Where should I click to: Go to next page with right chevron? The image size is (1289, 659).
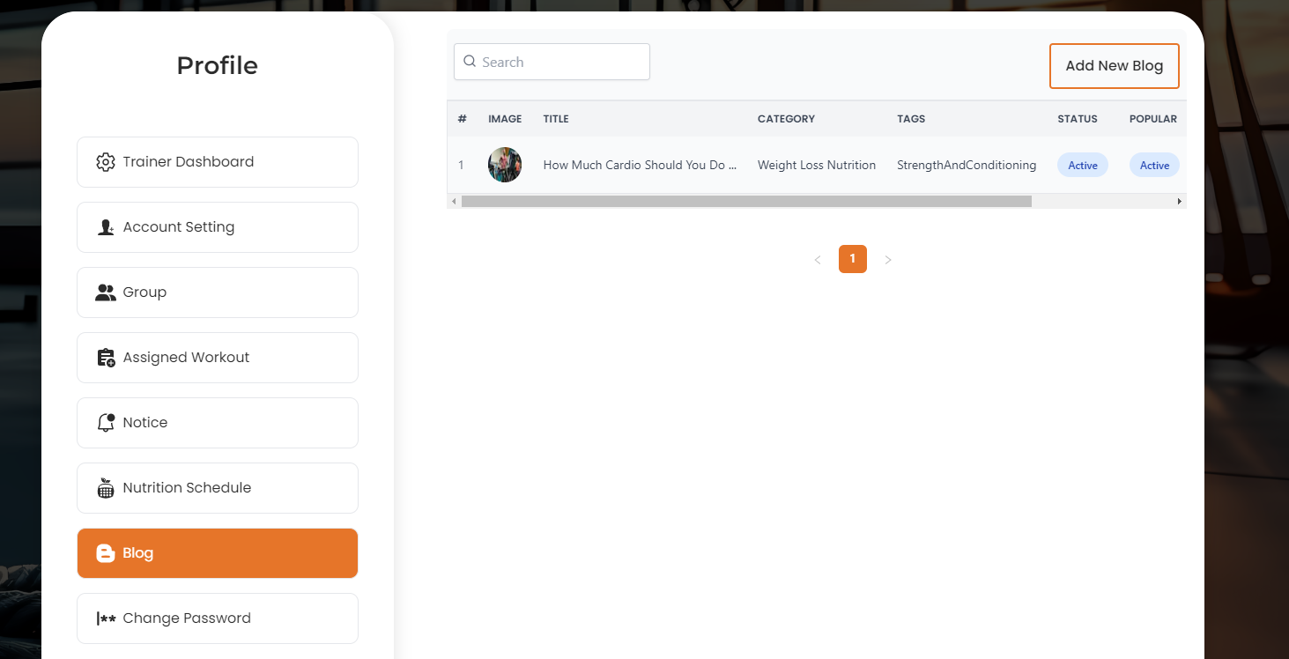pyautogui.click(x=888, y=260)
